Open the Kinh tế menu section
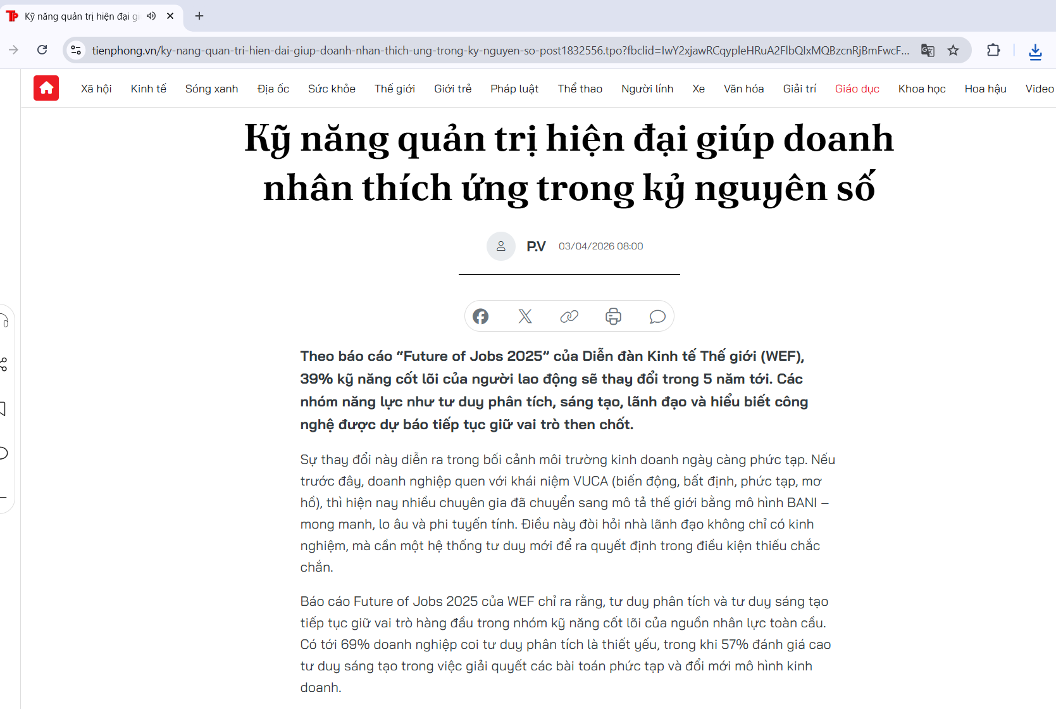1056x709 pixels. coord(148,89)
